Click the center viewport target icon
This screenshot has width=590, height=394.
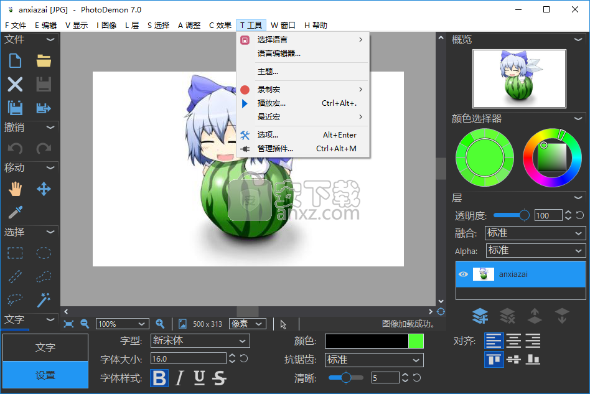(441, 312)
